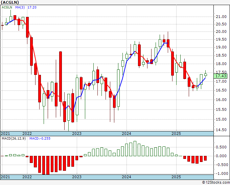This screenshot has width=230, height=185.
Task: Click the 19.00 price axis label
Action: [221, 47]
